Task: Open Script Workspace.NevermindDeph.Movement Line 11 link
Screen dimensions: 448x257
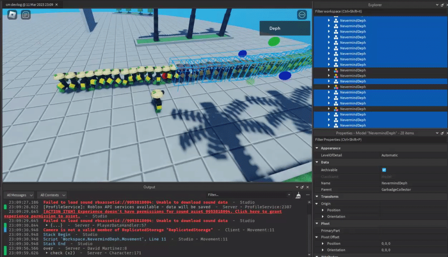Action: point(104,239)
